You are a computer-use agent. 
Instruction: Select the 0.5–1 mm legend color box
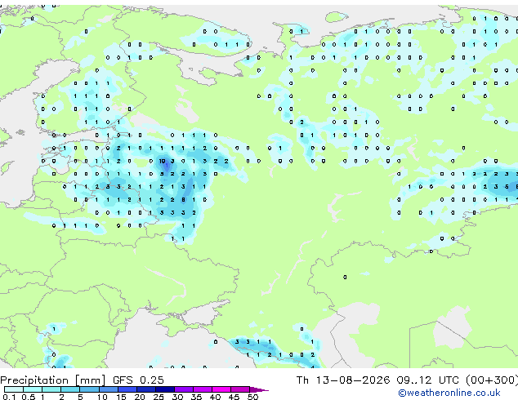click(x=33, y=389)
